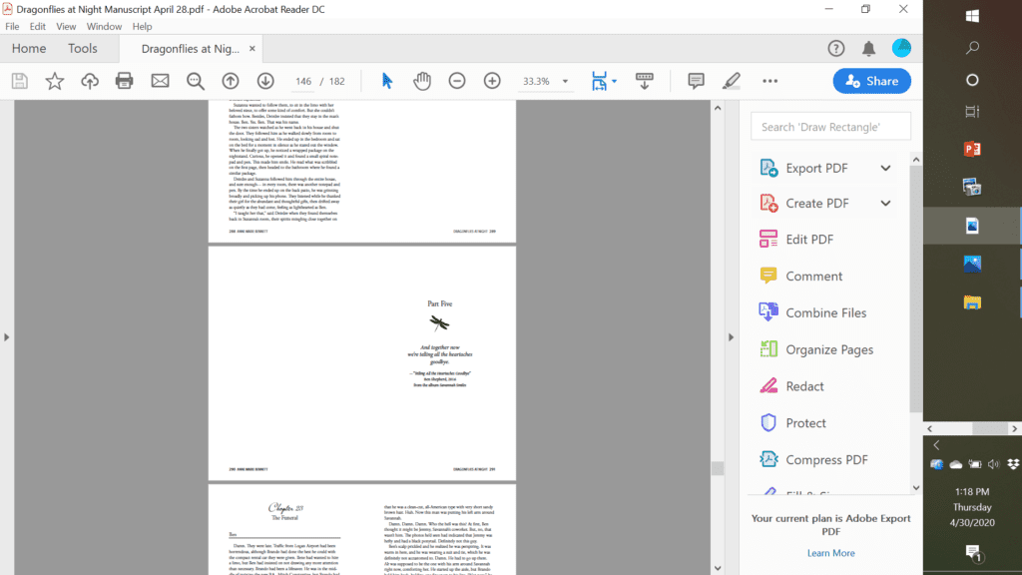Viewport: 1022px width, 575px height.
Task: Click the zoom in plus icon
Action: [492, 81]
